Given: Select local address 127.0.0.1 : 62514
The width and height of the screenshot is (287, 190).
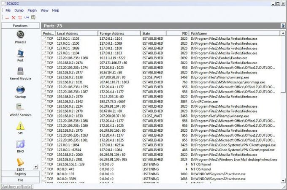Looking at the screenshot, I should tap(69, 150).
